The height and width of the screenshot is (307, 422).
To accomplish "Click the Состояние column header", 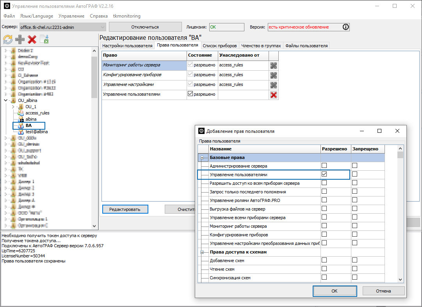I will tap(202, 55).
